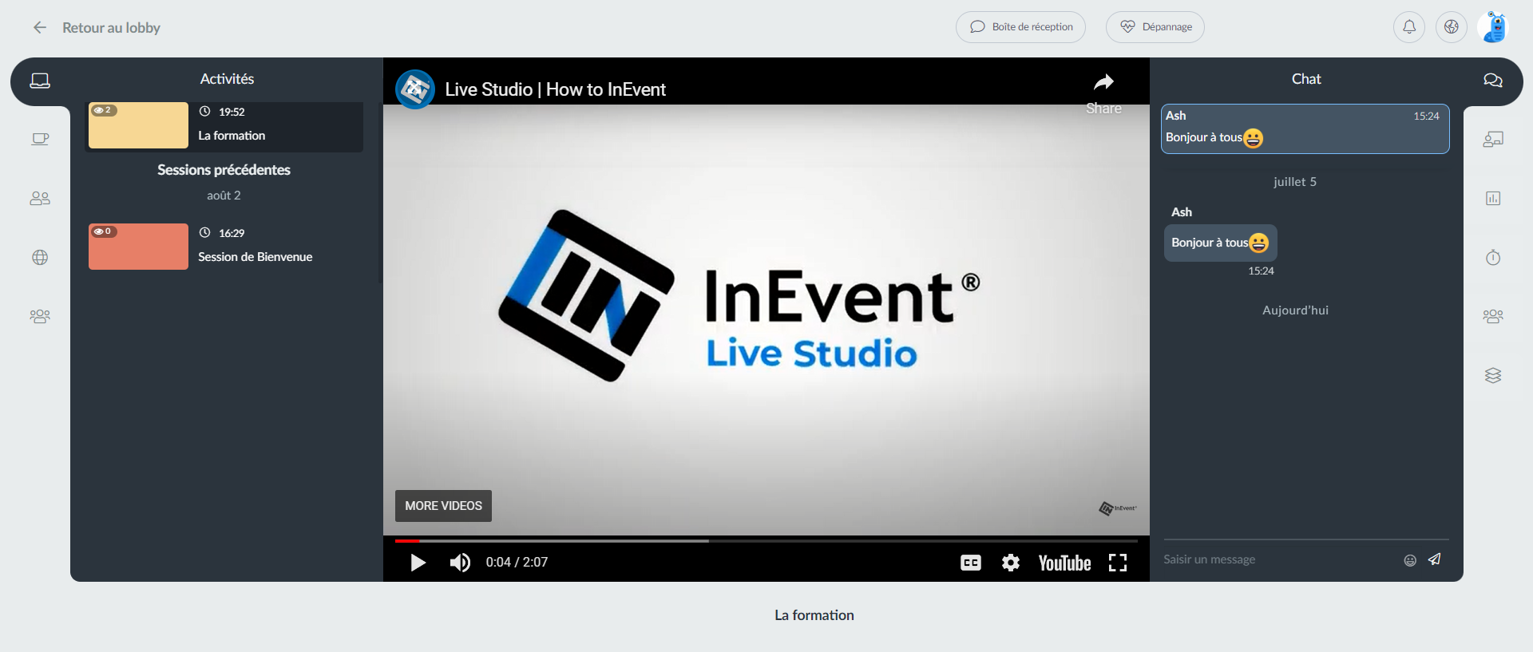Click the back arrow beside Retour au lobby
1533x652 pixels.
click(40, 28)
